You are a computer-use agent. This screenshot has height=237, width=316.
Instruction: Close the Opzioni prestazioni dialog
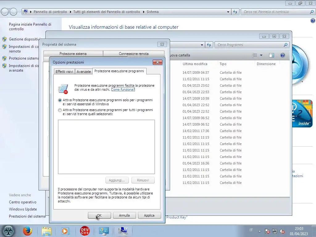(x=157, y=62)
